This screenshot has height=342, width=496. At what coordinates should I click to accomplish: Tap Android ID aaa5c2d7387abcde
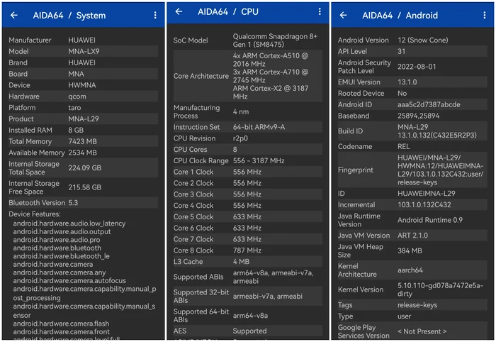click(429, 104)
